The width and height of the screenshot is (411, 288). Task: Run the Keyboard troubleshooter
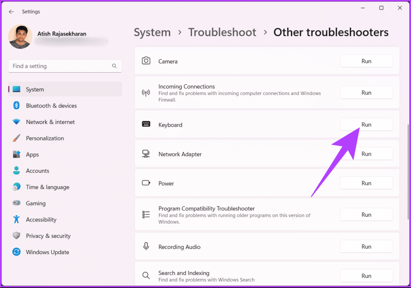[366, 124]
